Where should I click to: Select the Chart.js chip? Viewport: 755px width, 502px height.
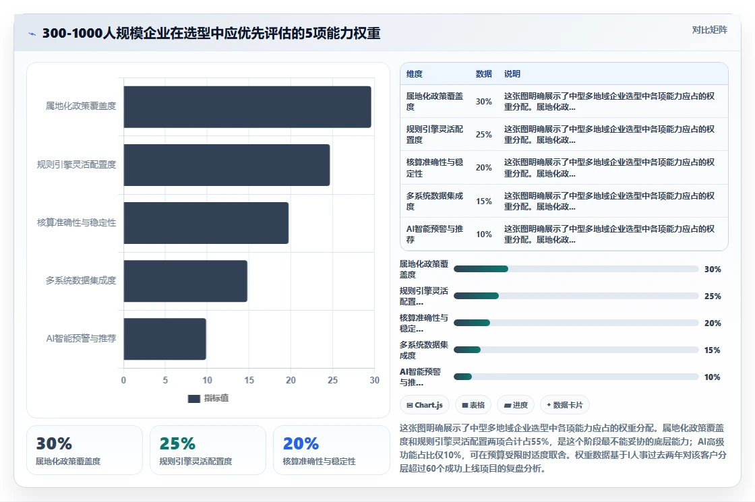pyautogui.click(x=425, y=405)
